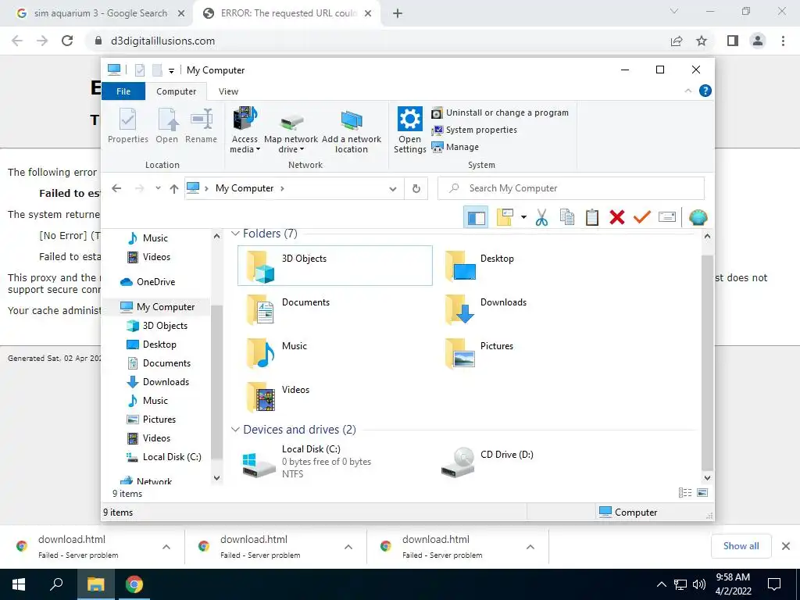
Task: Go back in Explorer navigation
Action: pos(116,188)
